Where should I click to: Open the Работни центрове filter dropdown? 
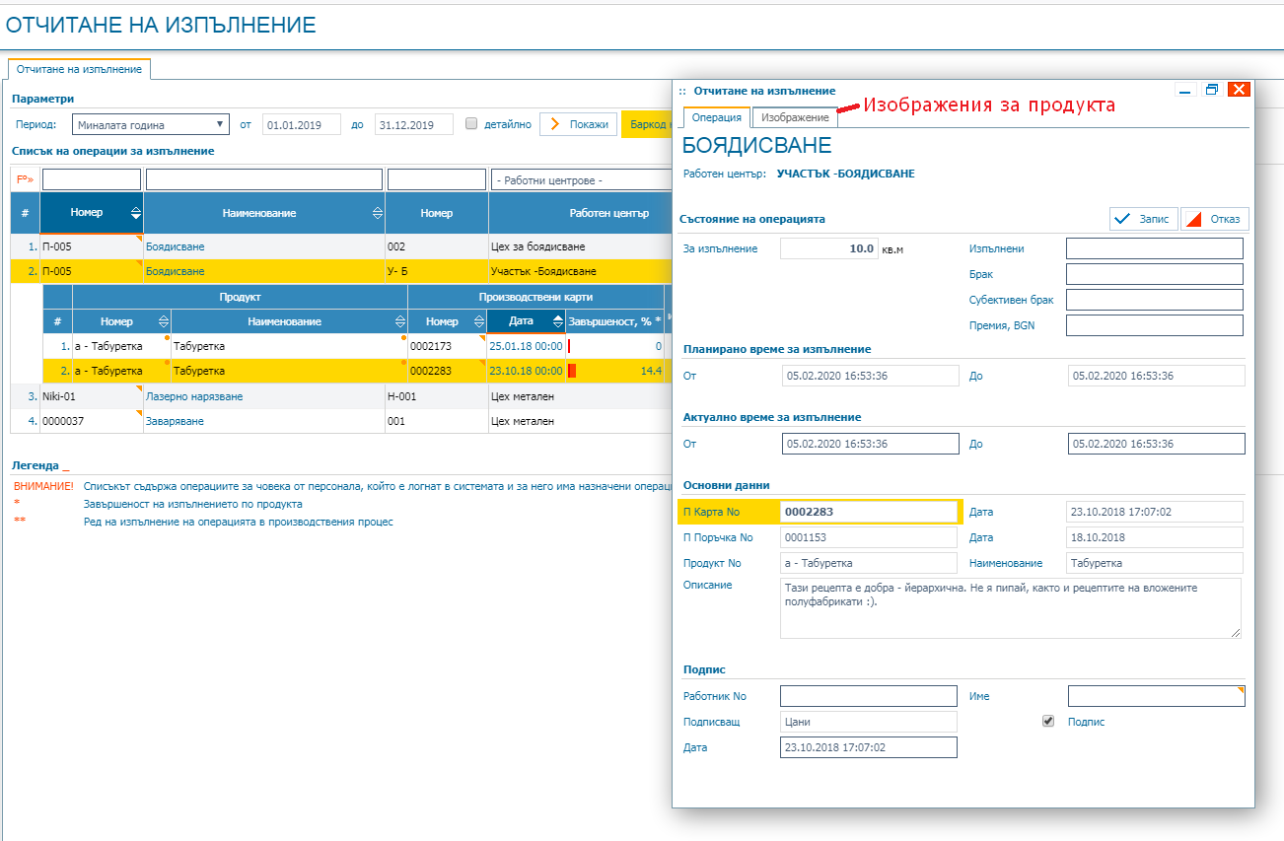point(580,180)
